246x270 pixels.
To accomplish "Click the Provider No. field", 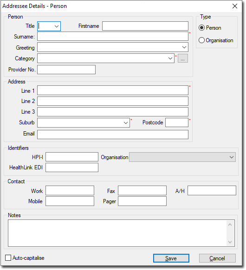I will coord(66,70).
